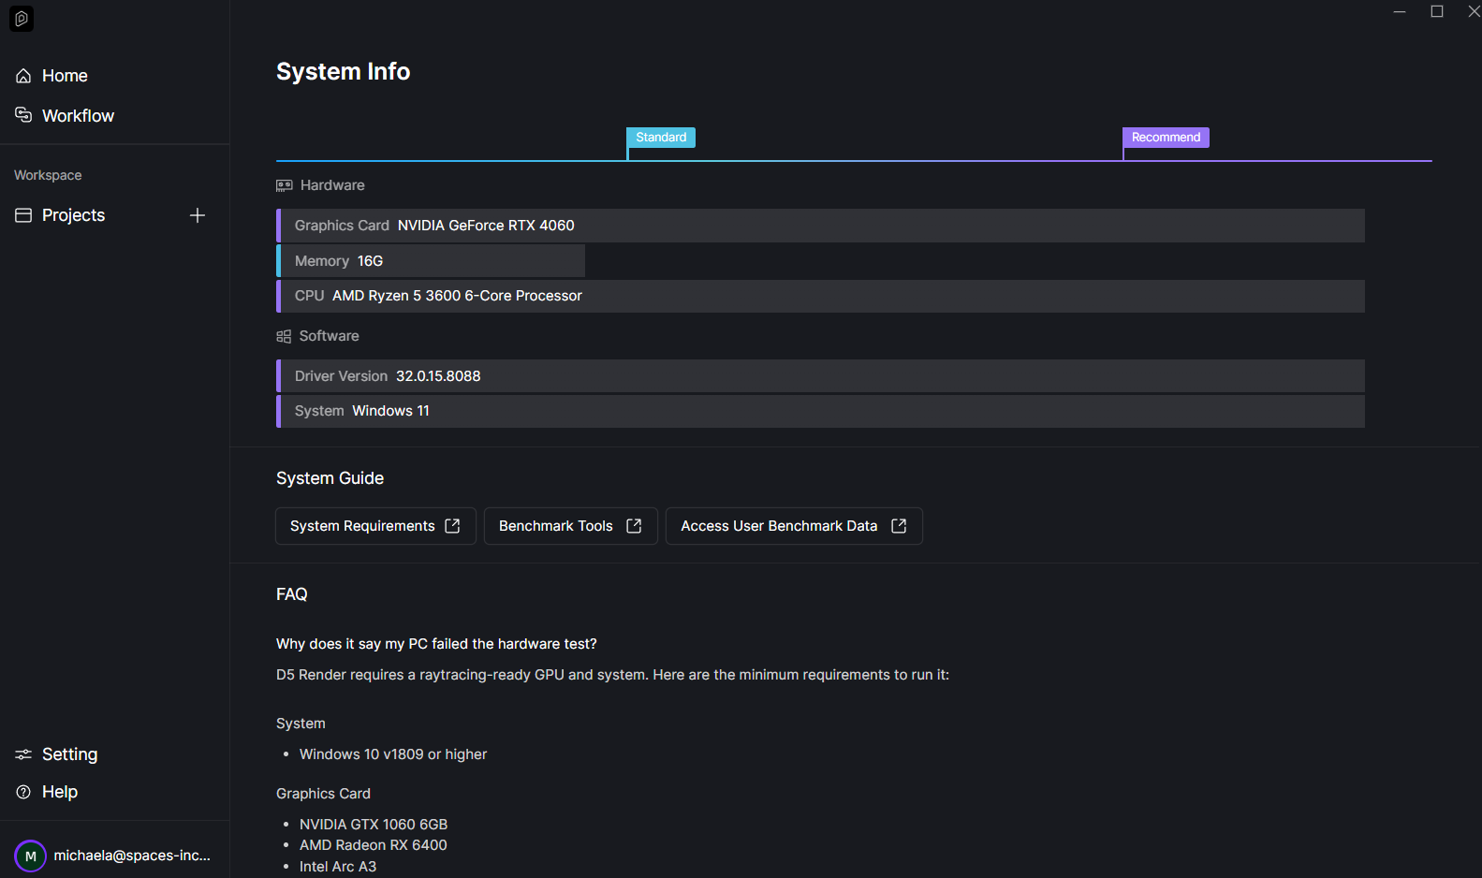Click the 'Intel Arc A3' list item
The height and width of the screenshot is (878, 1482).
tap(338, 867)
